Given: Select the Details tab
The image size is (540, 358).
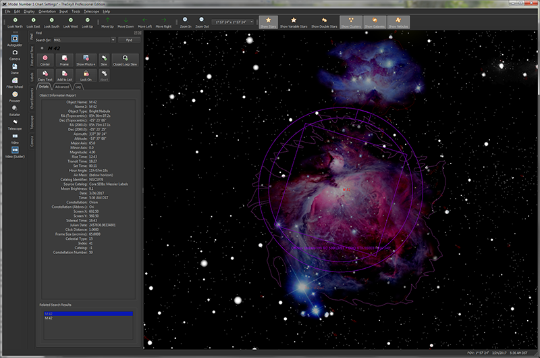Looking at the screenshot, I should point(44,86).
